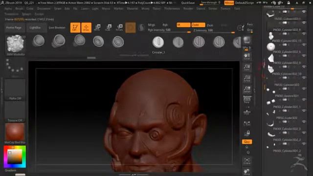
Task: Click the orange gizmo sphere icon
Action: [131, 27]
